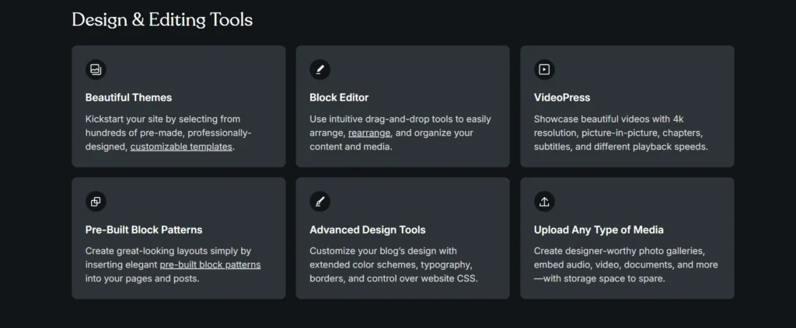Click the Advanced Design Tools title
796x328 pixels.
pos(368,230)
